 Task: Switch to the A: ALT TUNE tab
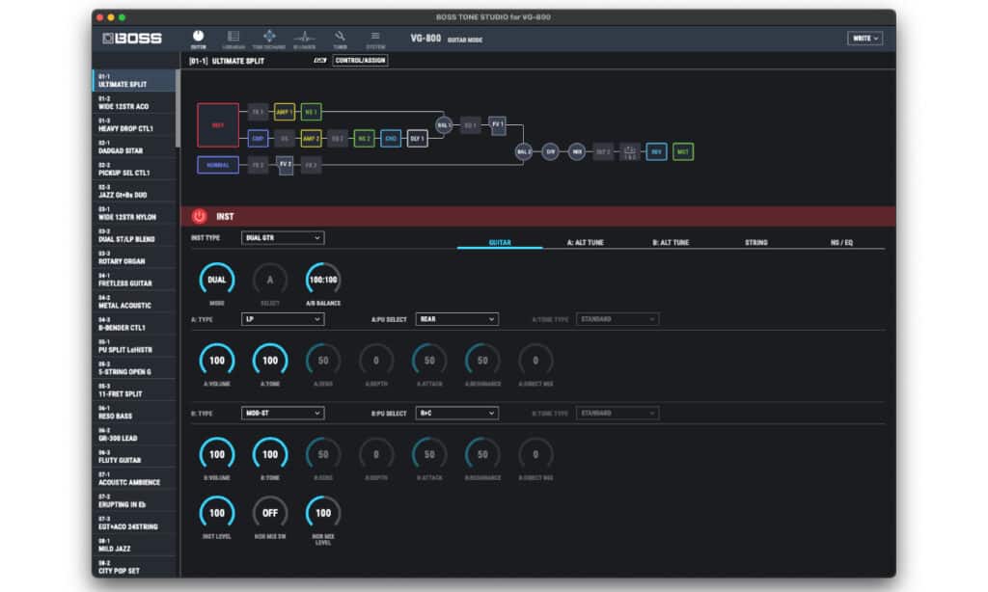(x=586, y=242)
